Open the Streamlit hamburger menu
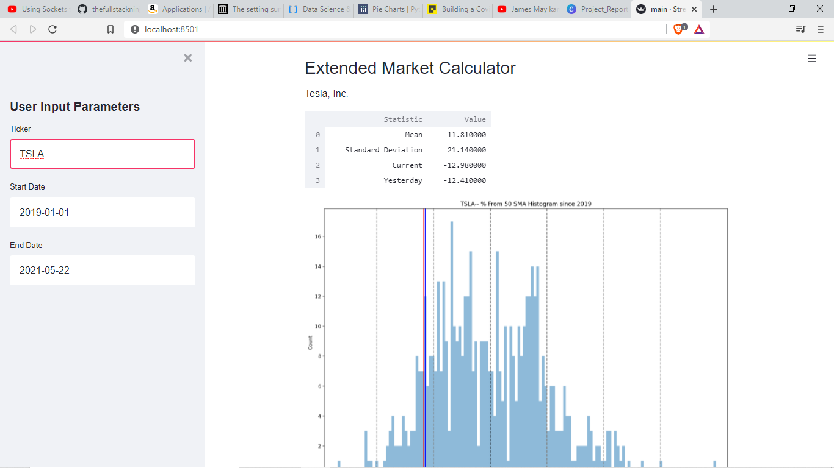The height and width of the screenshot is (468, 834). tap(812, 58)
